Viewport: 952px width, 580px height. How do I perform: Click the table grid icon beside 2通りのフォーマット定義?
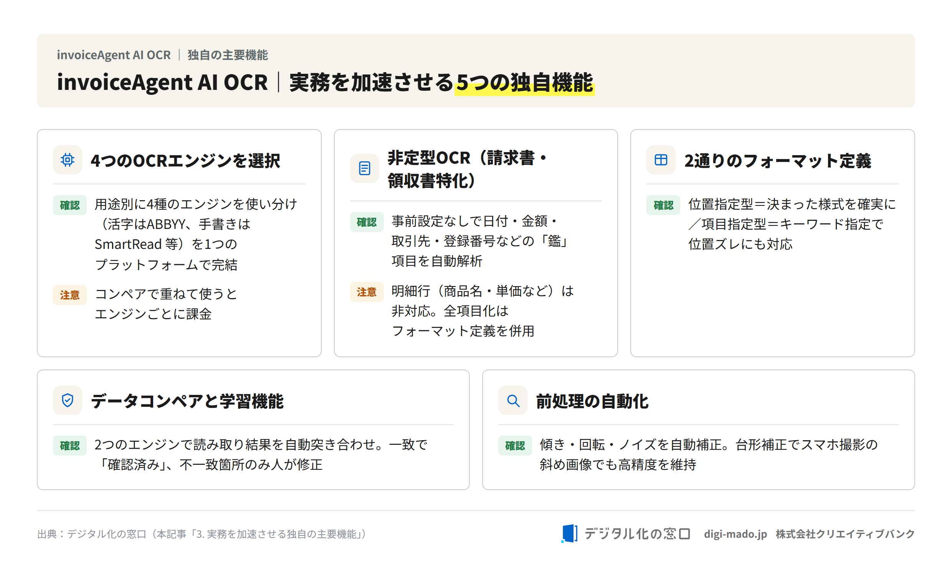click(661, 160)
